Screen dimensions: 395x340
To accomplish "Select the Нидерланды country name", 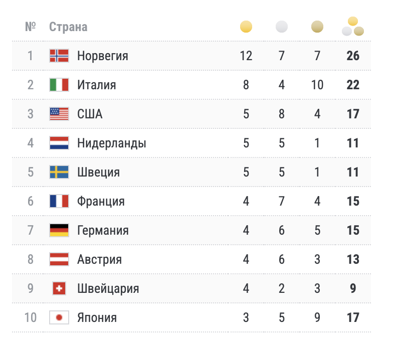I will click(x=111, y=143).
